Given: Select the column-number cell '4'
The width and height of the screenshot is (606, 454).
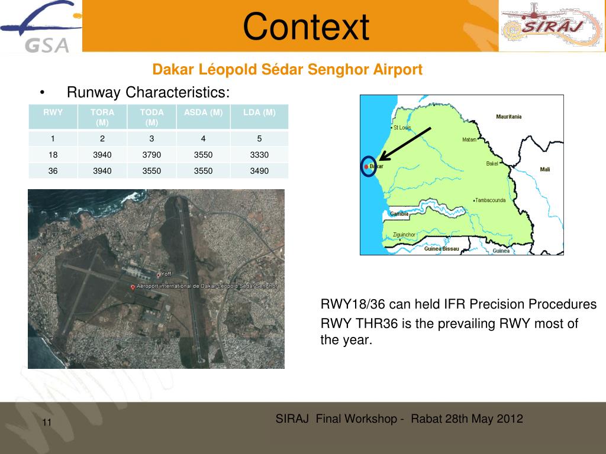Looking at the screenshot, I should click(204, 138).
